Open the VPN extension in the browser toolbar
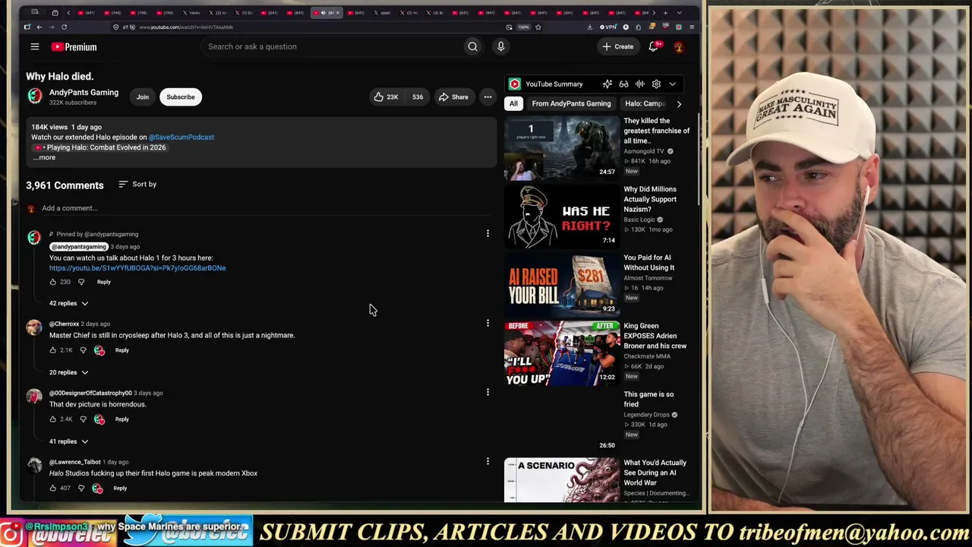972x547 pixels. click(608, 27)
